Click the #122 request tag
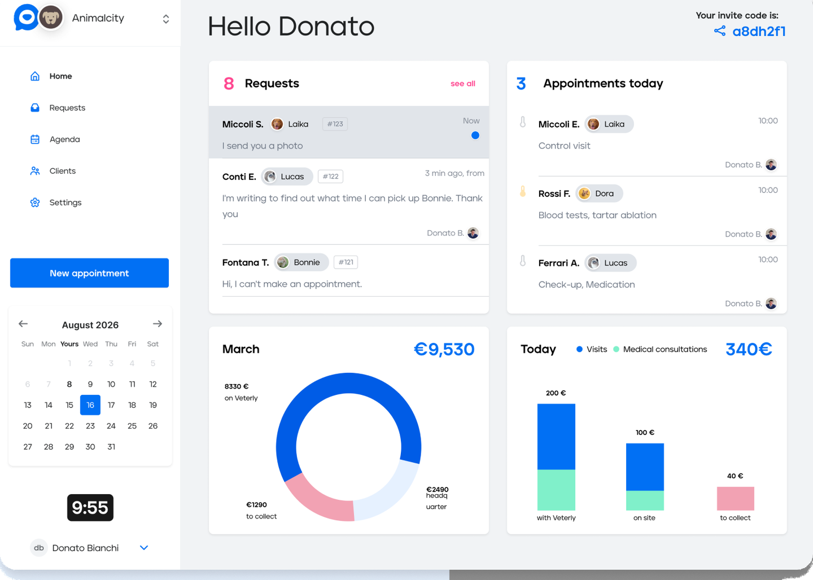The height and width of the screenshot is (580, 813). [x=330, y=177]
